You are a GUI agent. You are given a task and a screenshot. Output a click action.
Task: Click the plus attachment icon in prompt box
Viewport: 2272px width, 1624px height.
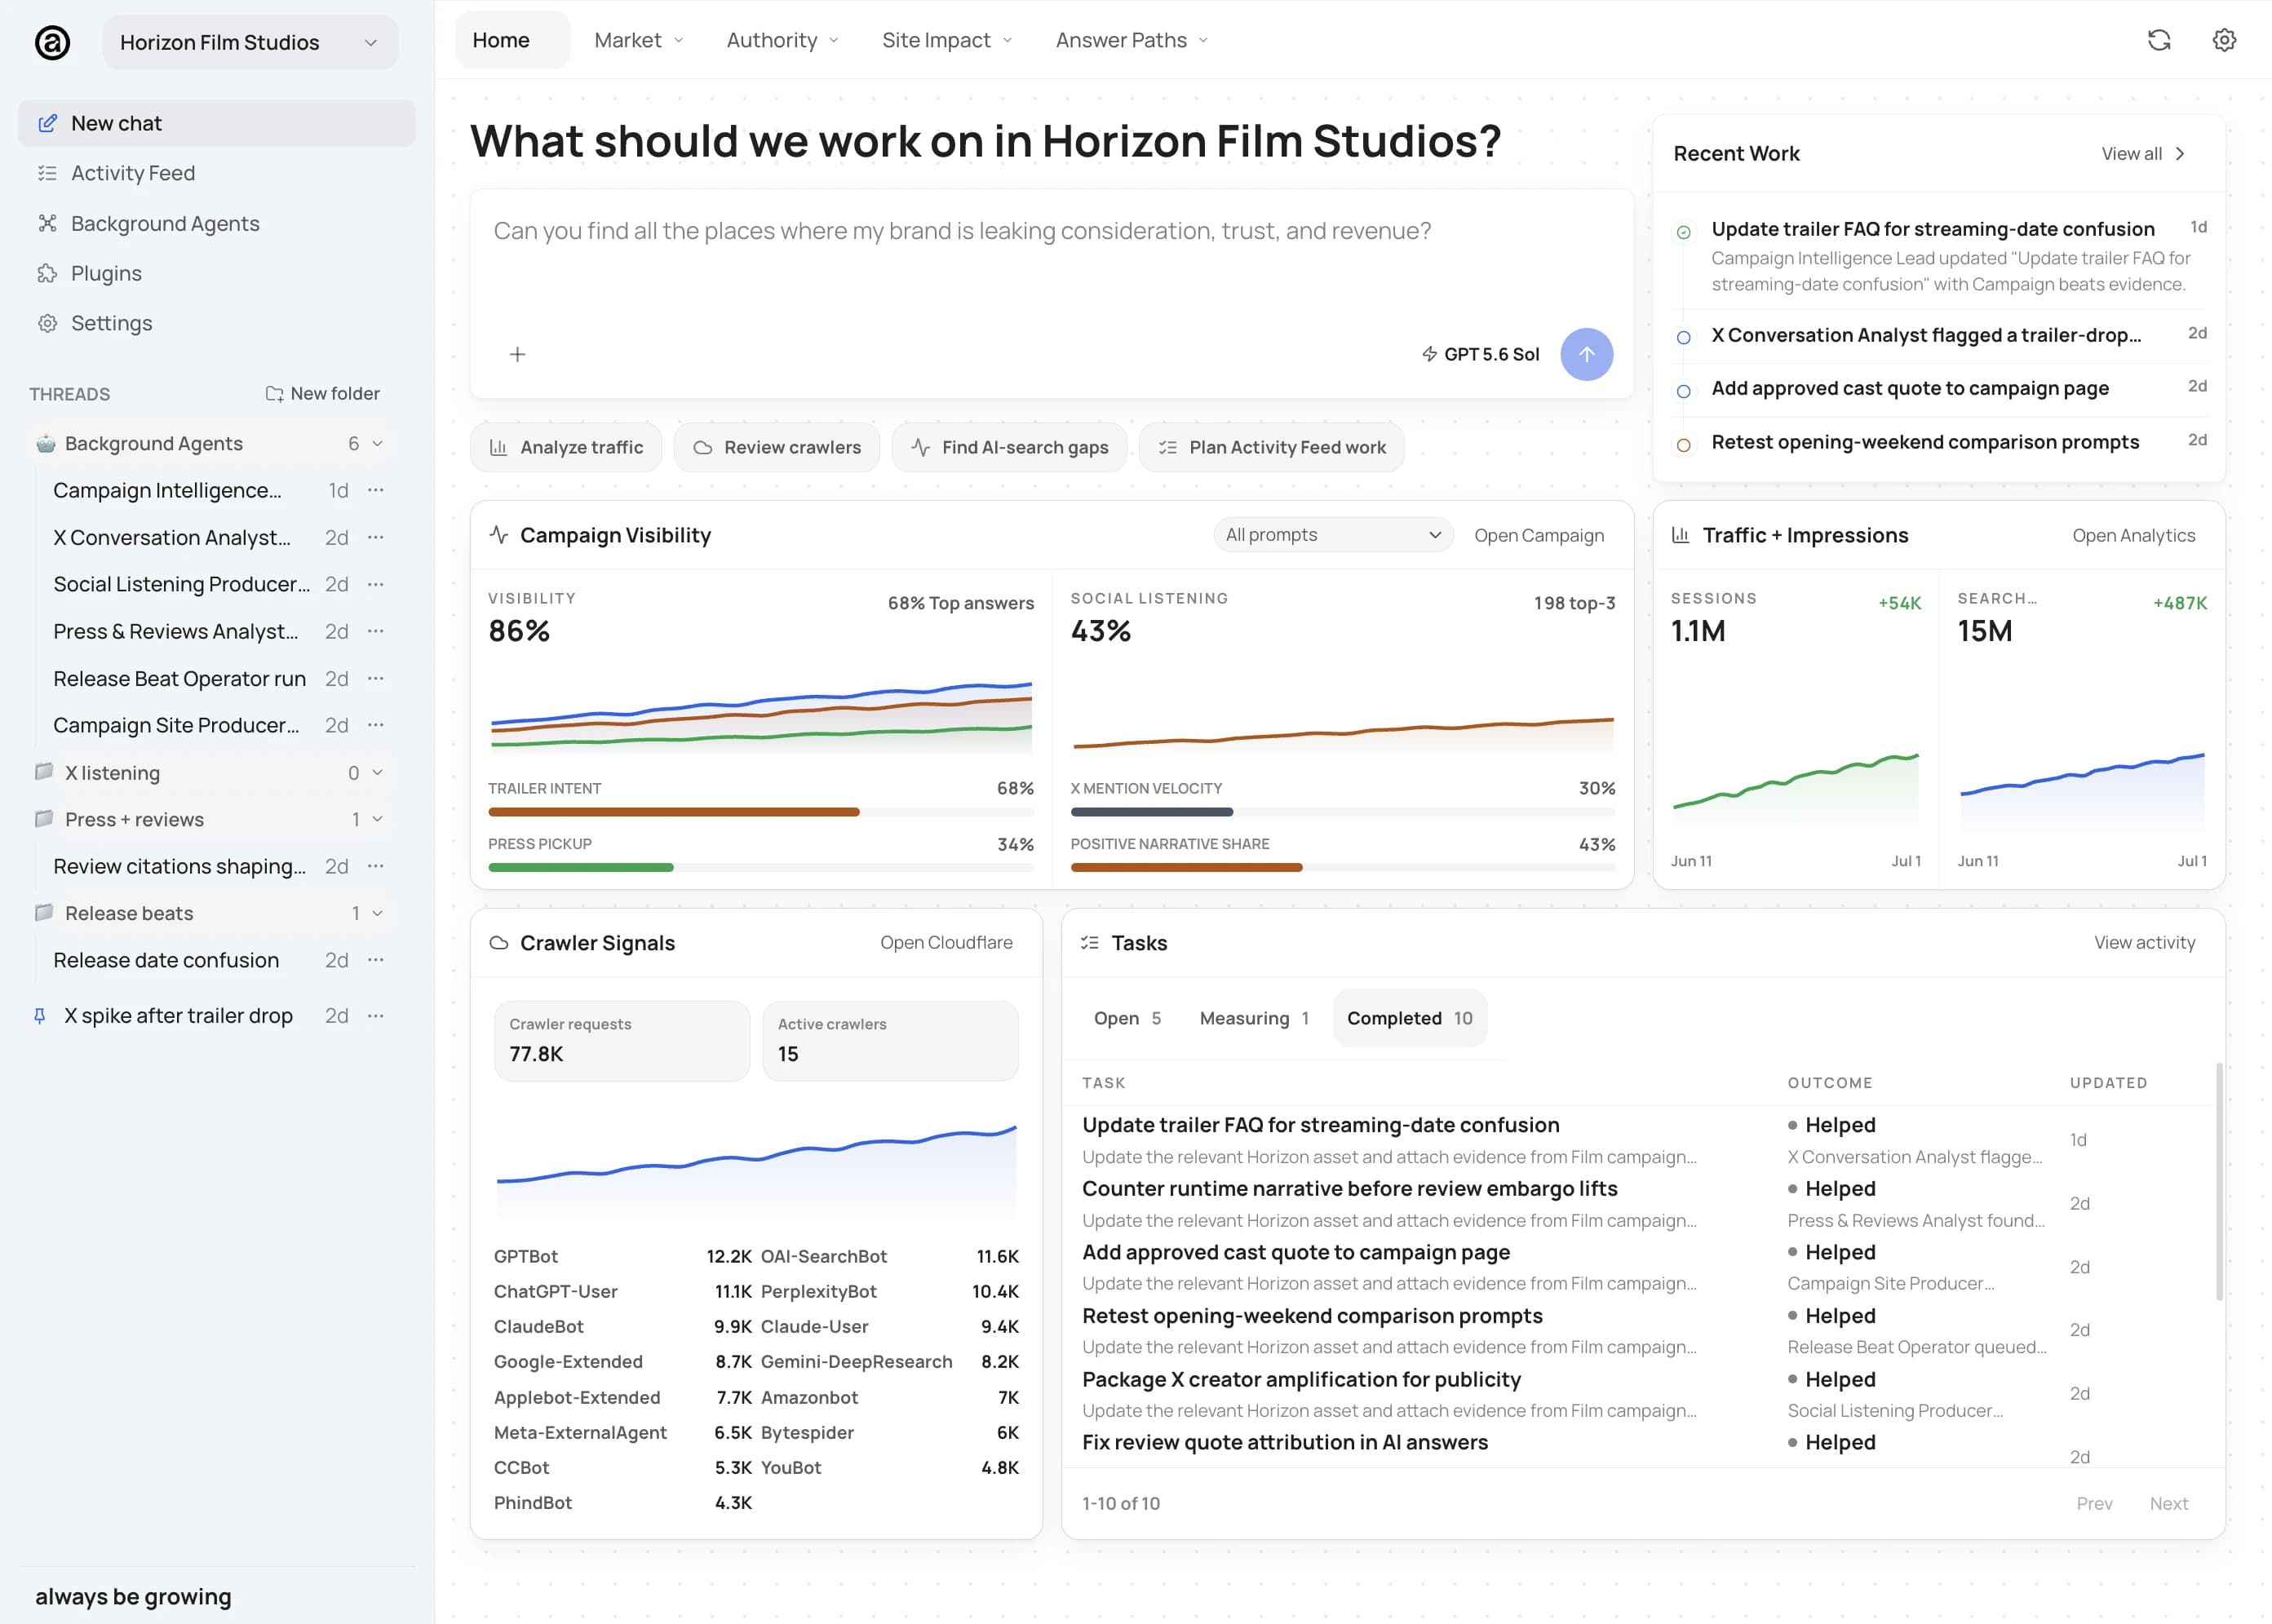517,354
